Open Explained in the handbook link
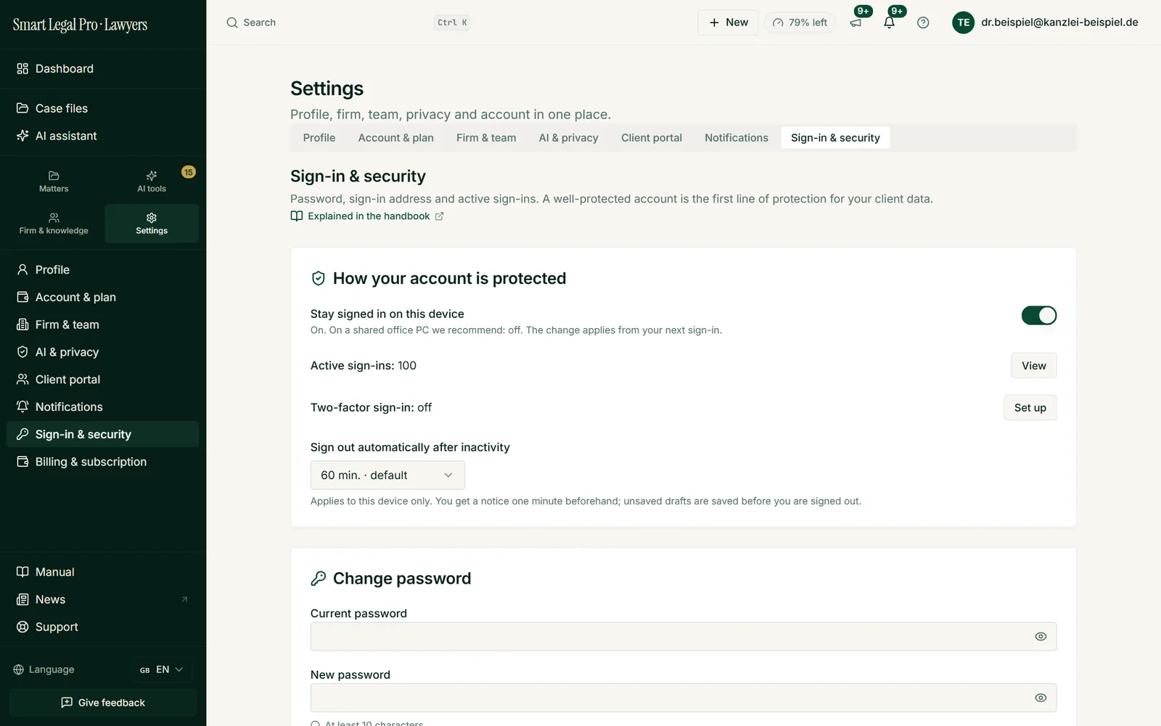This screenshot has width=1161, height=726. coord(367,216)
